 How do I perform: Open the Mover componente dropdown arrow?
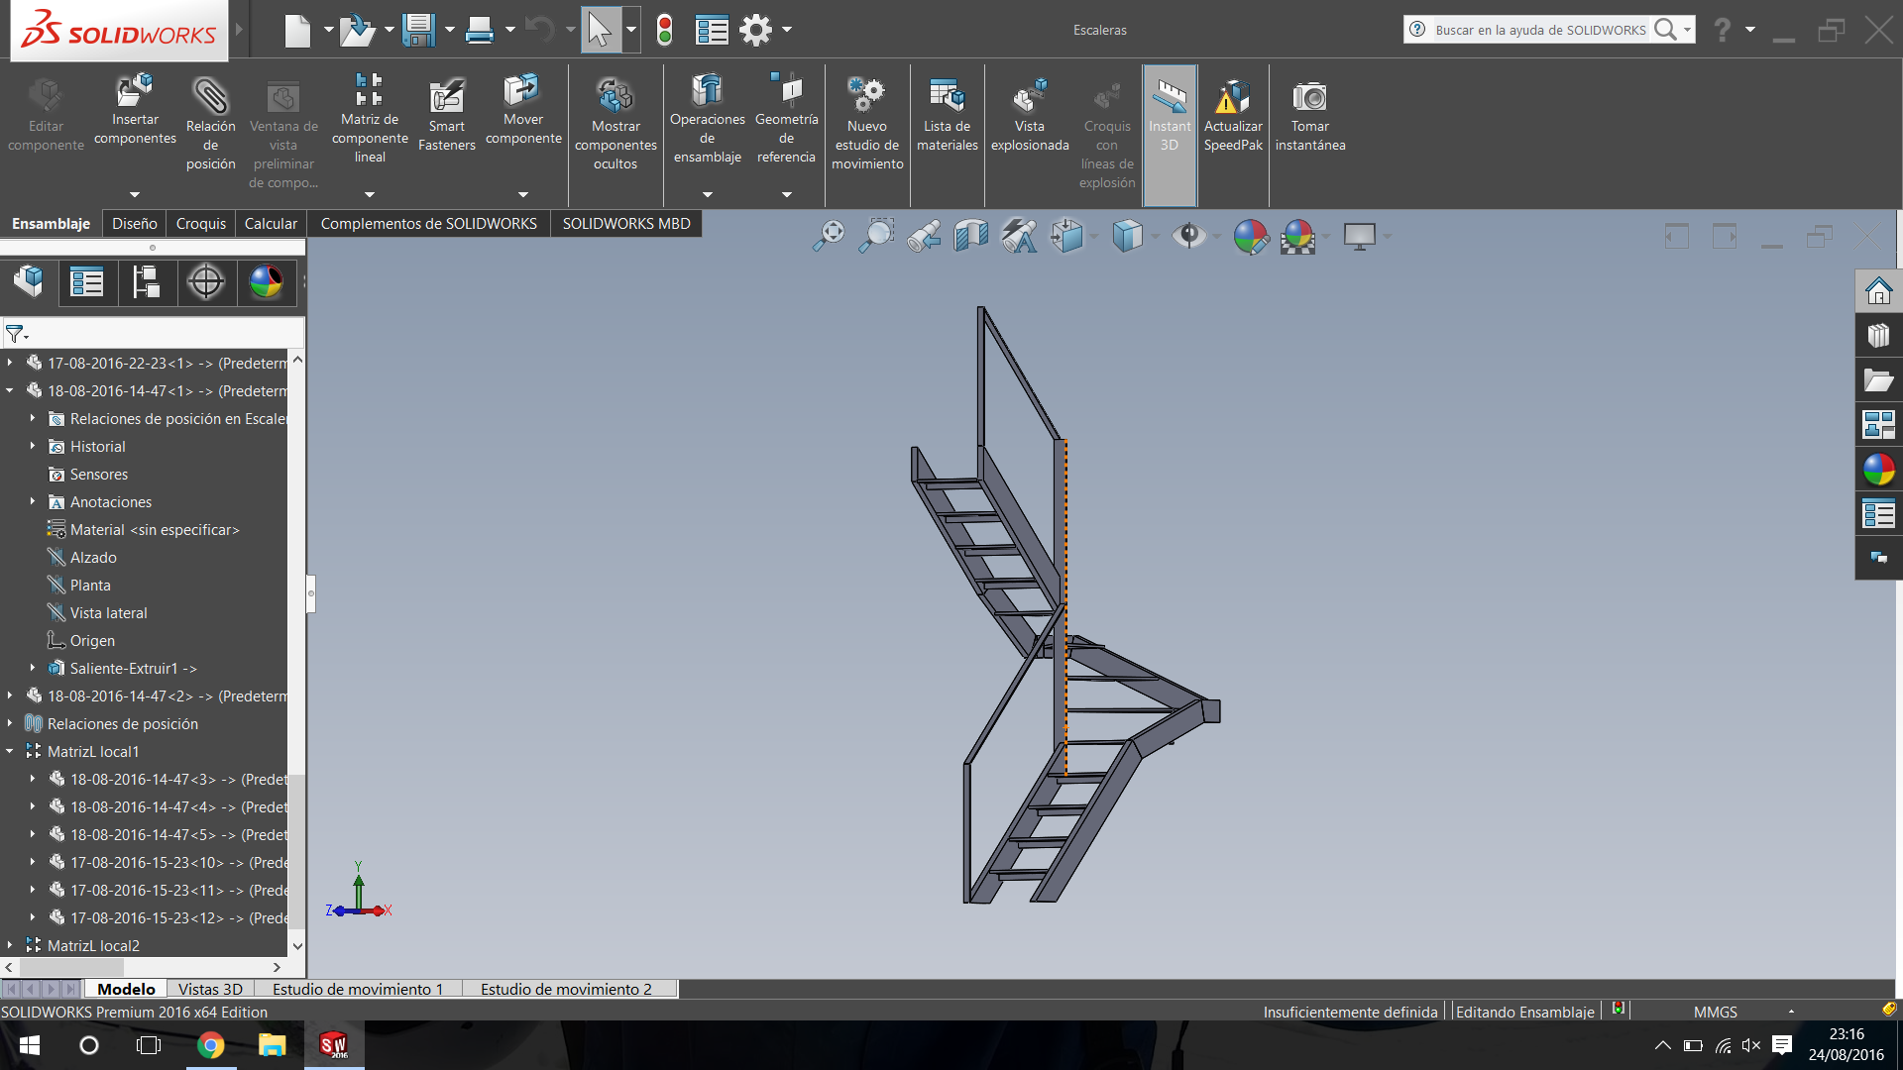[x=523, y=195]
